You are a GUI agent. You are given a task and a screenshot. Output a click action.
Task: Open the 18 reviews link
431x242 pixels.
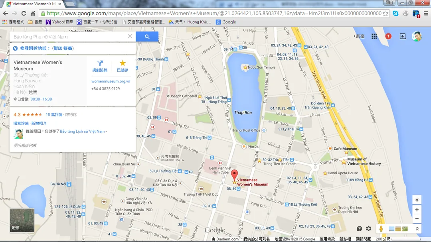[54, 114]
